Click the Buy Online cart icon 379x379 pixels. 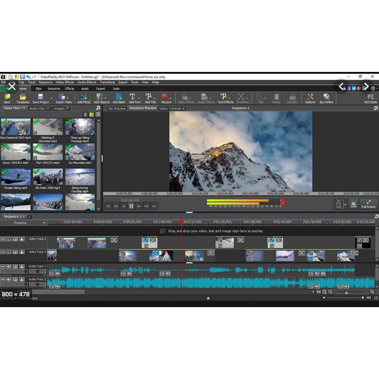point(327,98)
